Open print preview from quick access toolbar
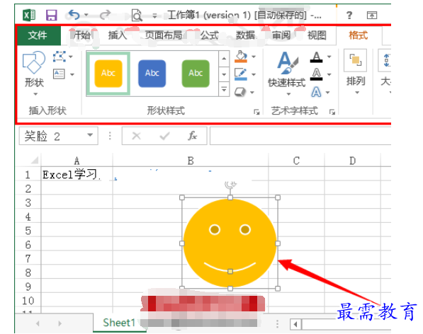 [x=137, y=15]
